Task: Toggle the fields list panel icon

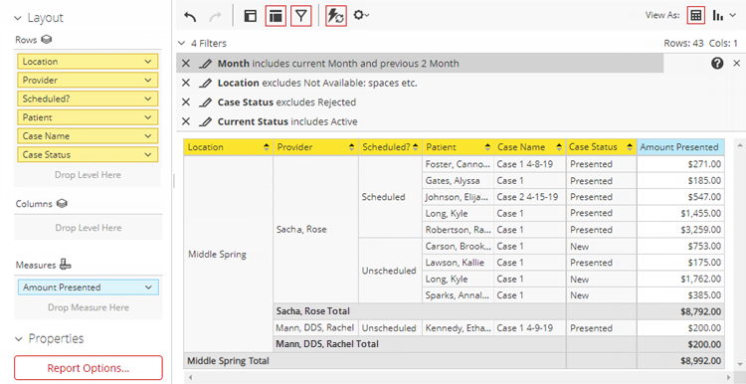Action: point(276,16)
